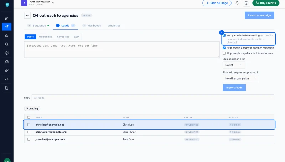Open the circled checkmark sidebar icon
Image resolution: width=285 pixels, height=162 pixels.
pyautogui.click(x=7, y=53)
